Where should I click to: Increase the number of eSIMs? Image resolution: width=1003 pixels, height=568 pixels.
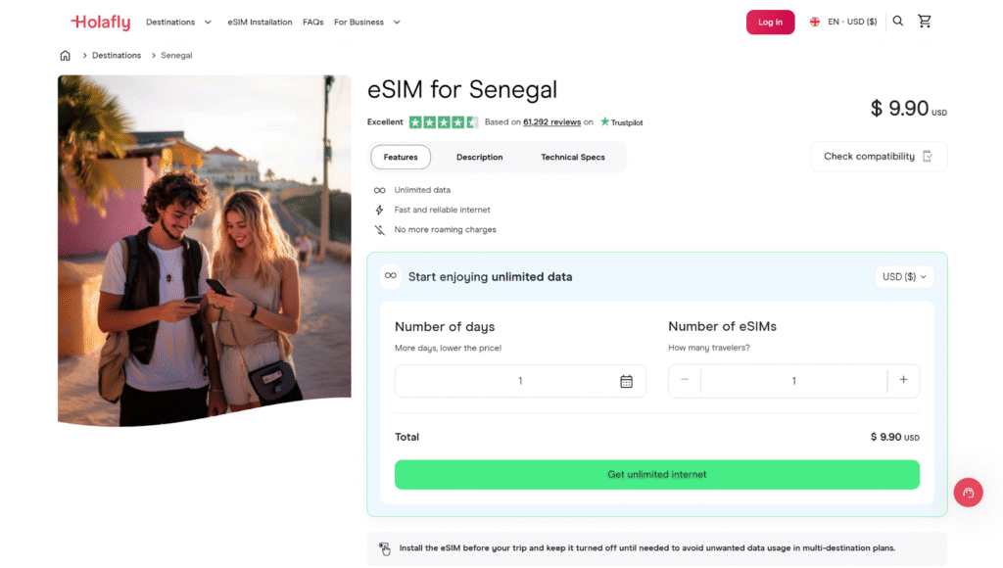pos(903,381)
